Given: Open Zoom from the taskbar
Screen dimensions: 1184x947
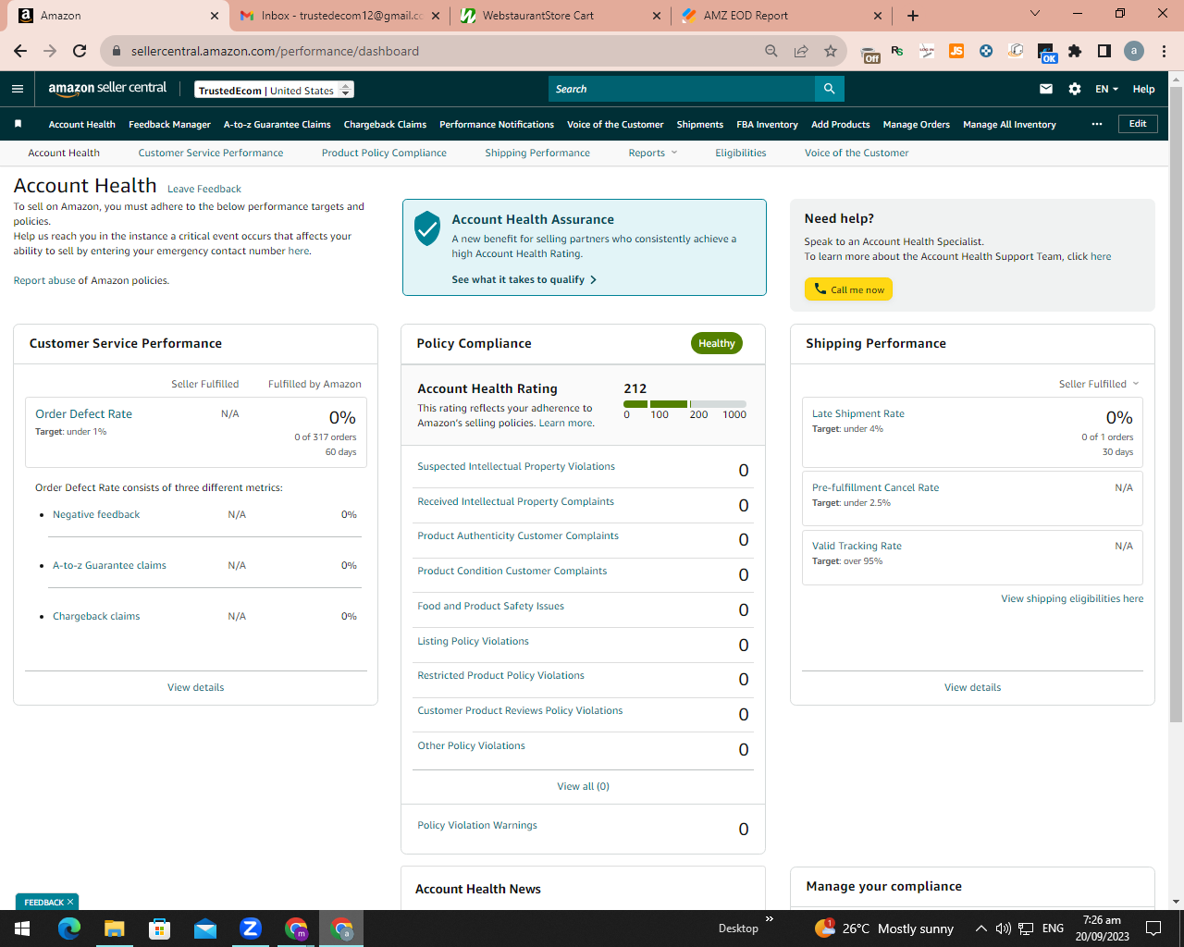Looking at the screenshot, I should pos(251,929).
